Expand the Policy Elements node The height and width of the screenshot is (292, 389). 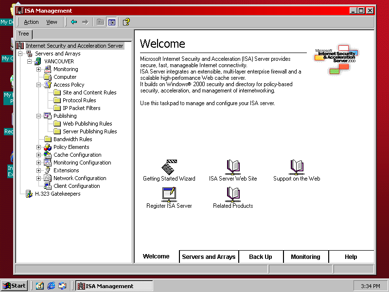point(39,147)
